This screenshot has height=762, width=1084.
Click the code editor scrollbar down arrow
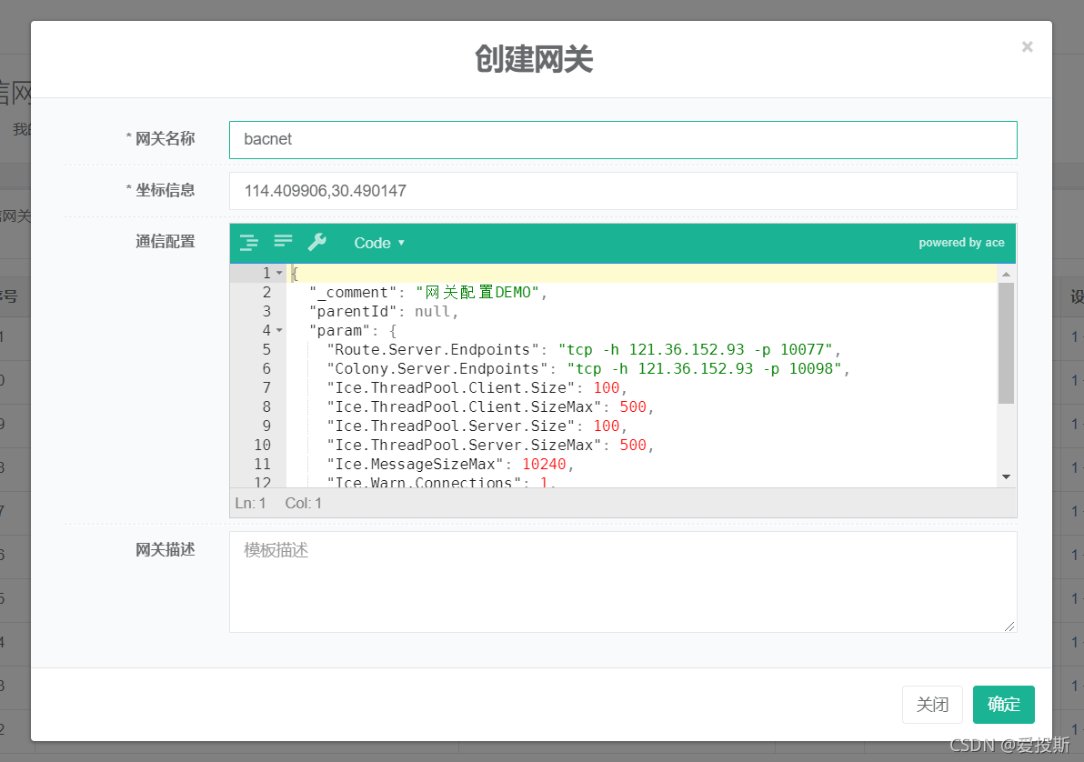[1006, 476]
